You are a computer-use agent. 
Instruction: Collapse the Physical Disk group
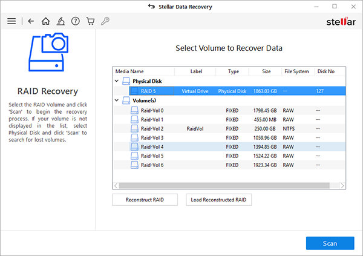(x=116, y=81)
